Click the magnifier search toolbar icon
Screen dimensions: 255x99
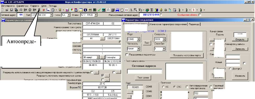[136, 10]
